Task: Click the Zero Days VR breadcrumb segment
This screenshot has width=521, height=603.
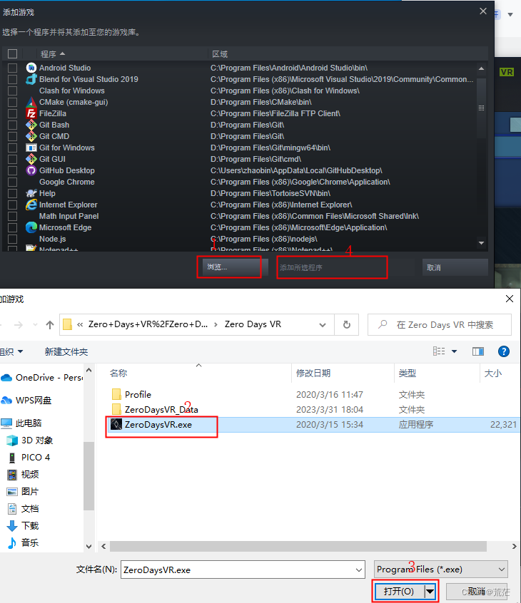Action: pyautogui.click(x=253, y=324)
